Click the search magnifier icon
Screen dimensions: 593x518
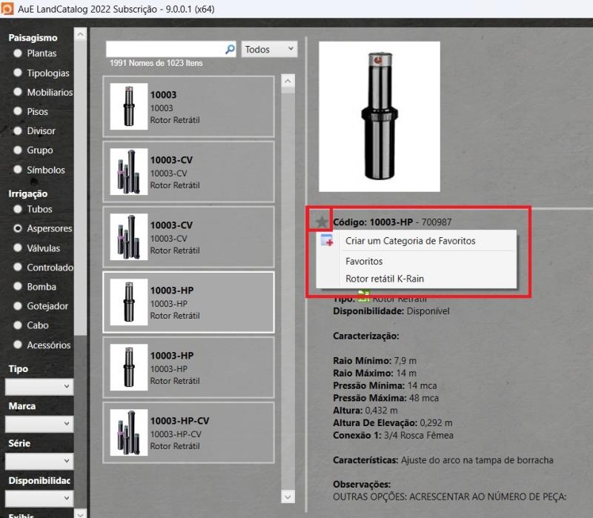(230, 49)
